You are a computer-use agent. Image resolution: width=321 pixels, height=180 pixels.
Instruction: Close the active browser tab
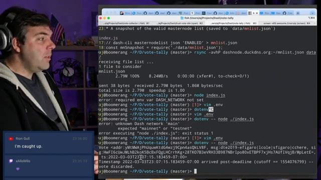257,13
